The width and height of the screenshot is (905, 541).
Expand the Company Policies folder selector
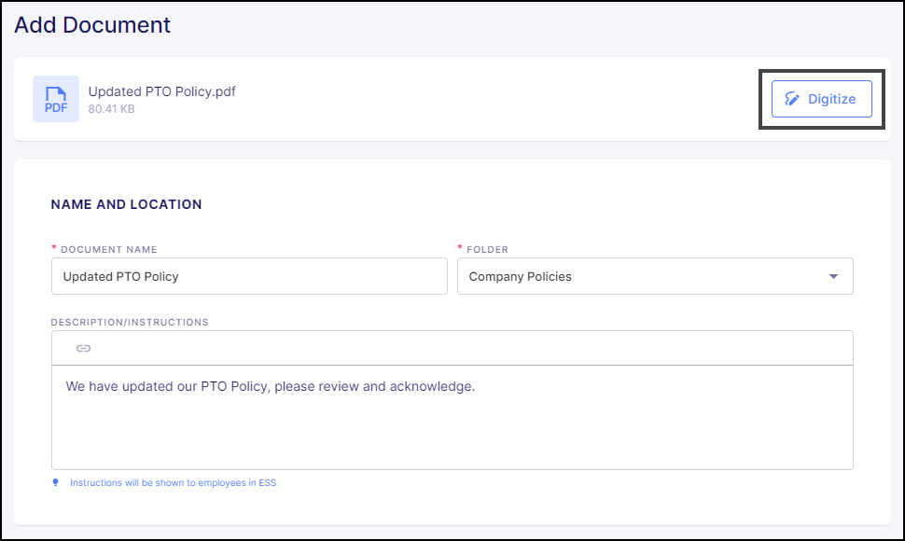point(655,276)
